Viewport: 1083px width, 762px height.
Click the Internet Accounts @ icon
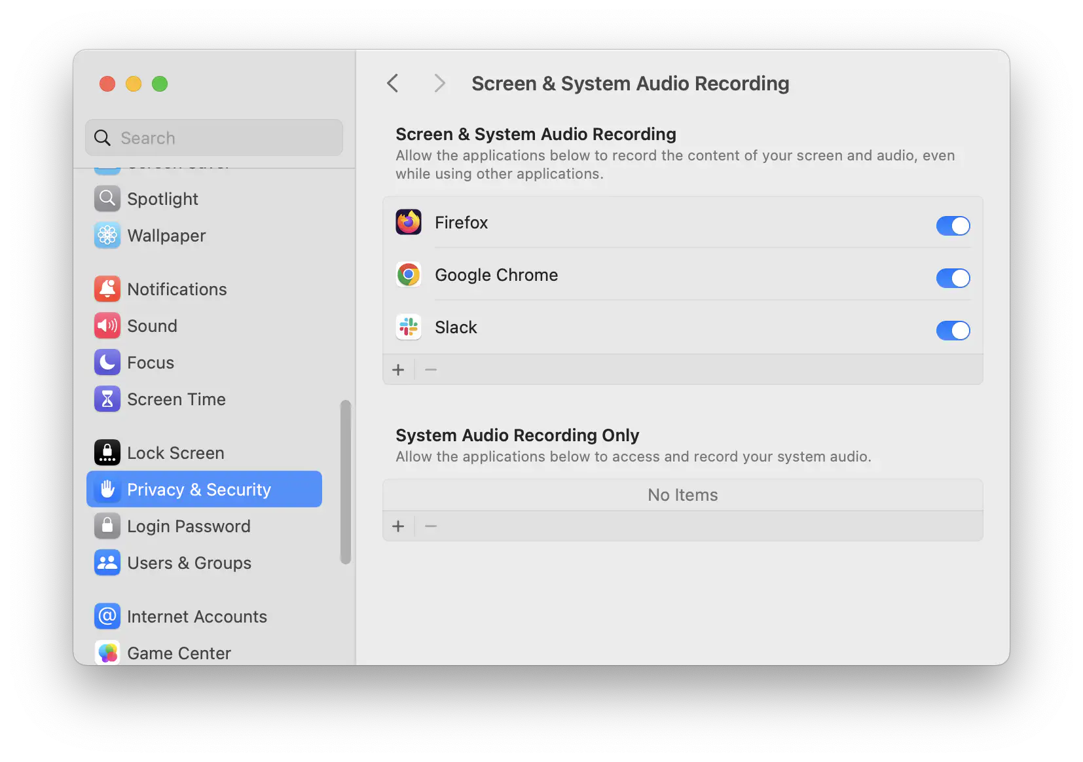(x=107, y=617)
